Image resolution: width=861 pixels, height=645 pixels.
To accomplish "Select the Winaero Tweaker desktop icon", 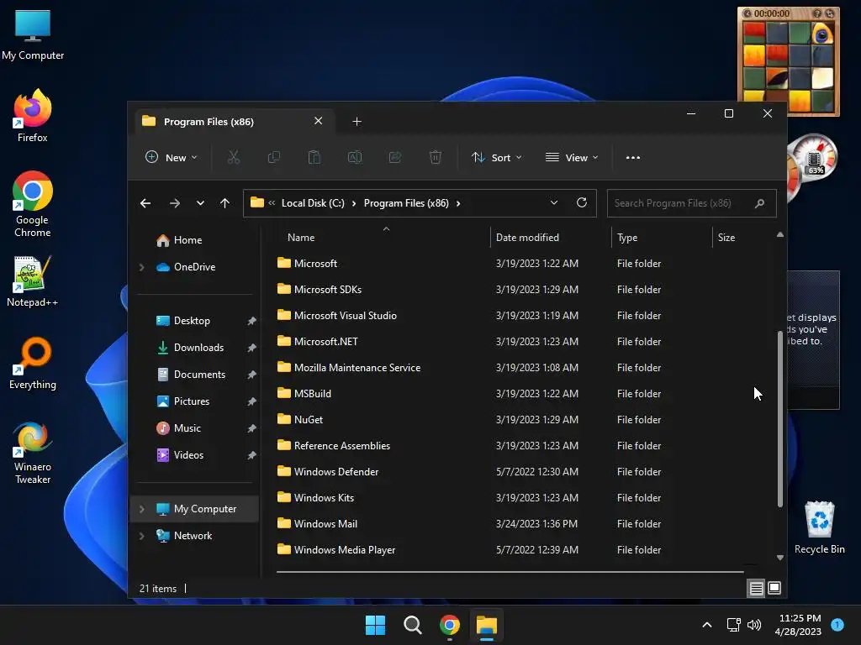I will click(33, 453).
